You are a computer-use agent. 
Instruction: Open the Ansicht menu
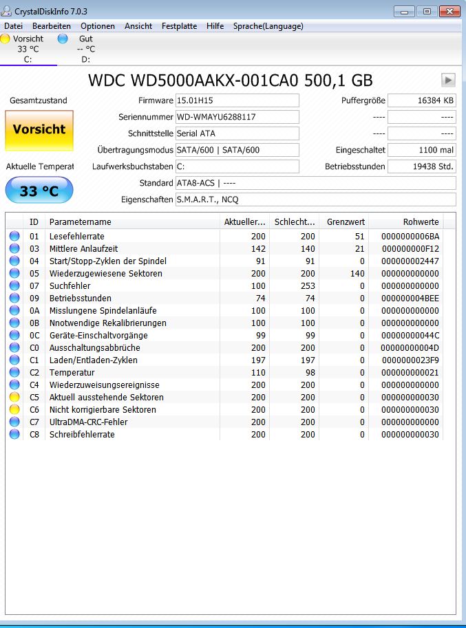[138, 26]
